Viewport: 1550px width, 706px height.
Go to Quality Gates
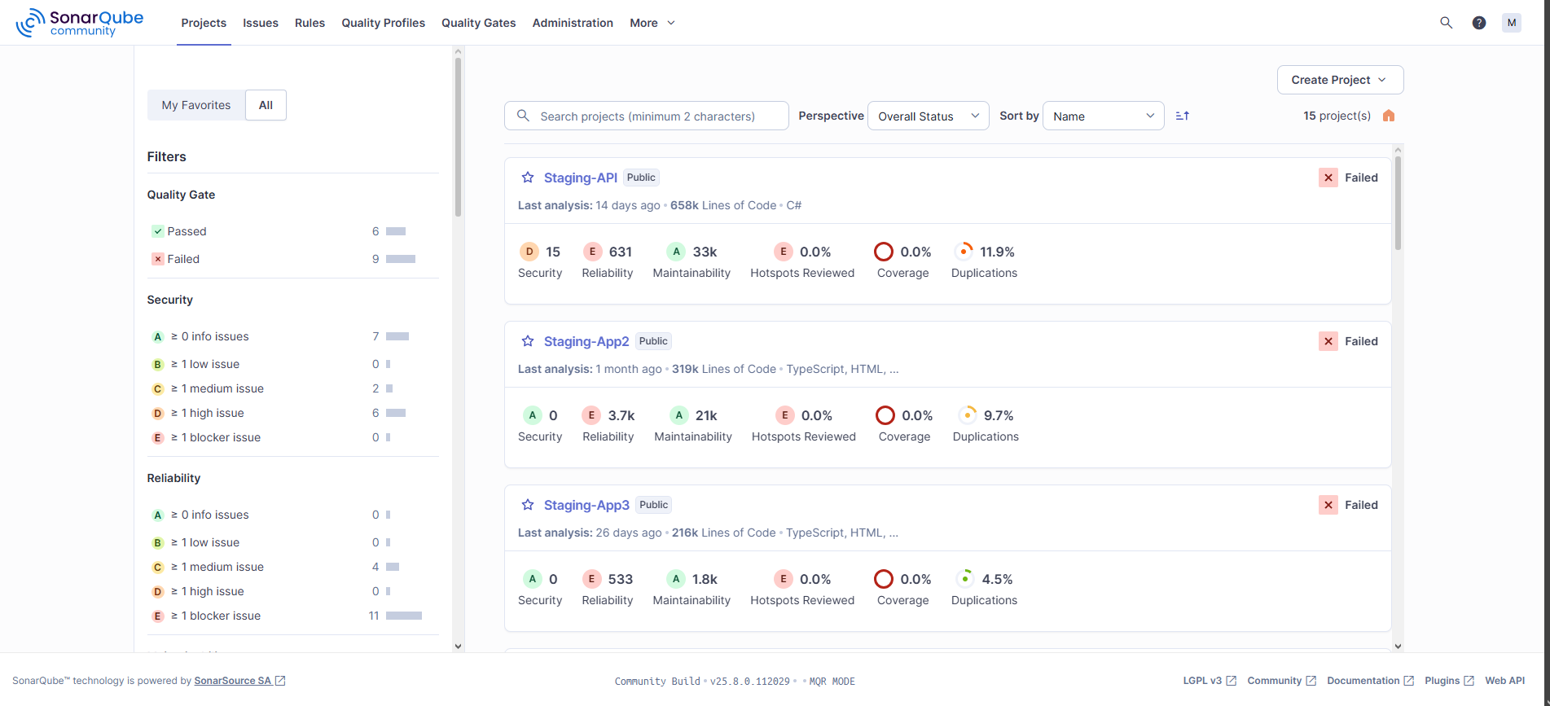point(478,23)
